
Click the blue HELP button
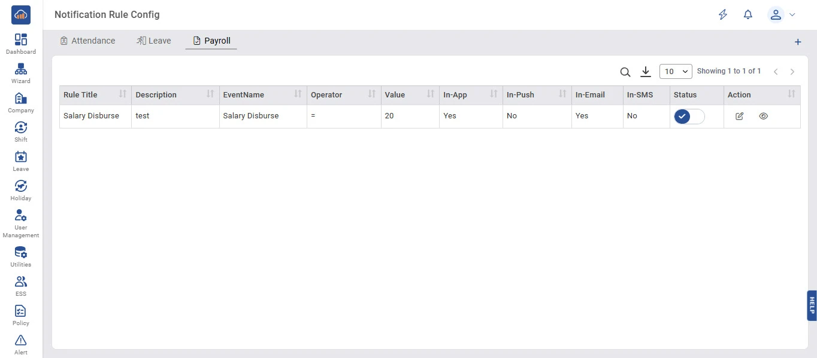[x=812, y=305]
